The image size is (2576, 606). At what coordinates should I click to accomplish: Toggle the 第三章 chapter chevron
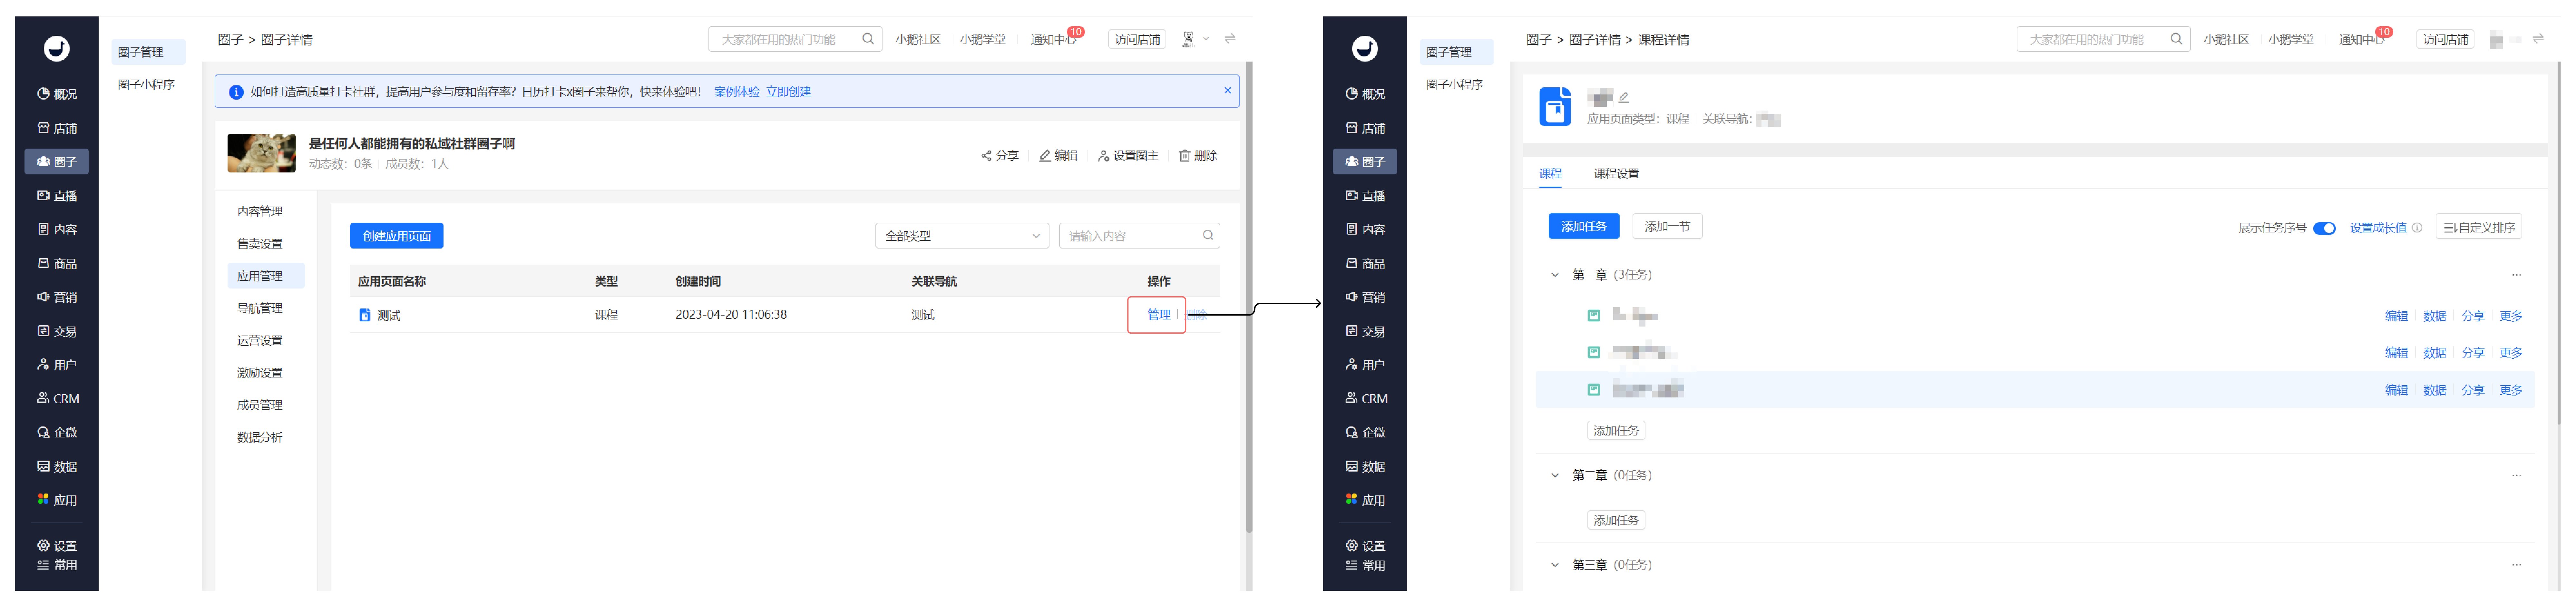pos(1555,565)
